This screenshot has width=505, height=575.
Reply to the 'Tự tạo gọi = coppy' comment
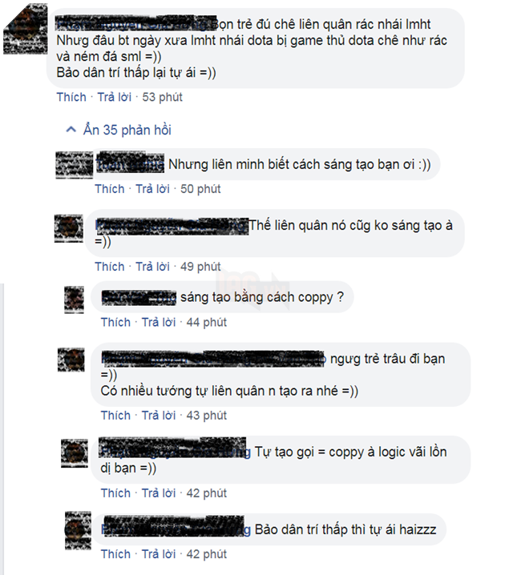[x=159, y=493]
